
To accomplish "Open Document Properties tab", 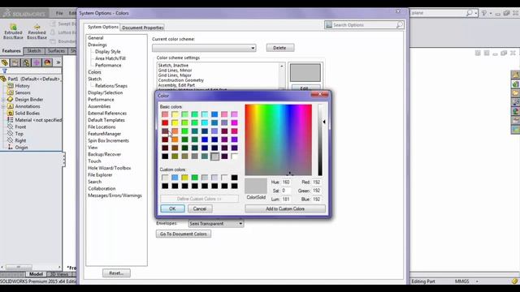I will [x=143, y=28].
